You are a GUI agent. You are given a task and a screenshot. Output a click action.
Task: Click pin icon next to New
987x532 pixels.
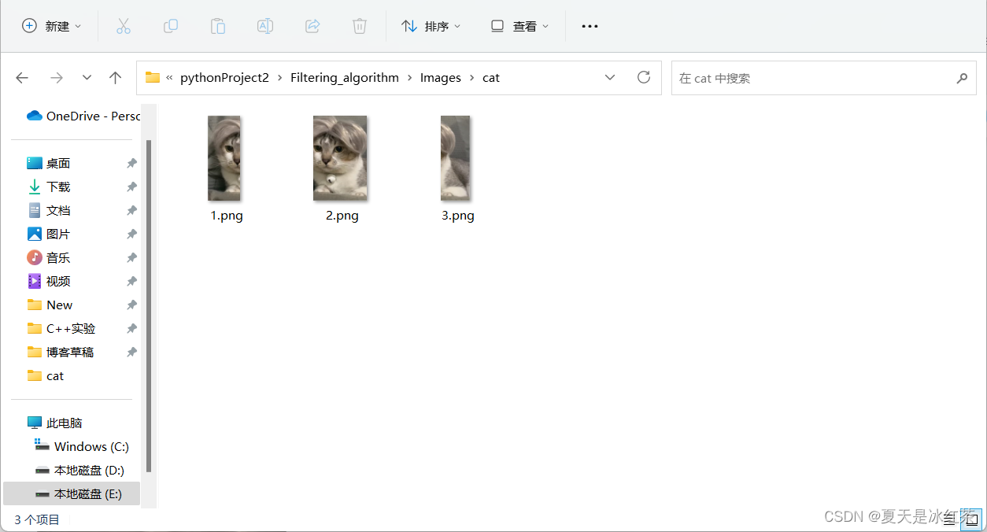pyautogui.click(x=131, y=305)
